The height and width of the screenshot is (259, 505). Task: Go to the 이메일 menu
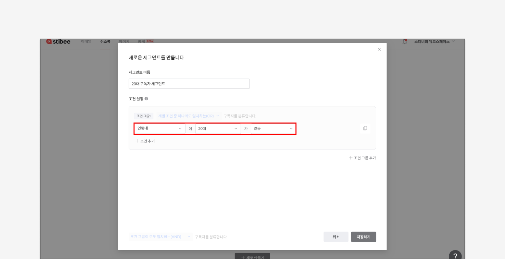[86, 41]
